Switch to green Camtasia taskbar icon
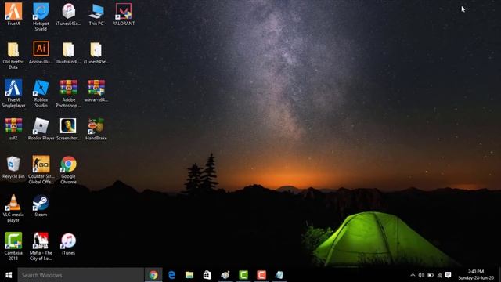 243,275
